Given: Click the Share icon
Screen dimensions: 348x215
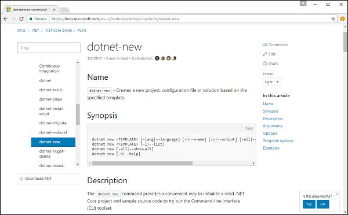Looking at the screenshot, I should (265, 64).
